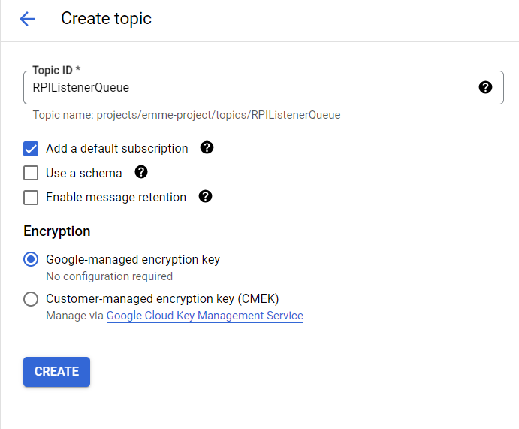519x429 pixels.
Task: Select Google-managed encryption key radio button
Action: [x=31, y=260]
